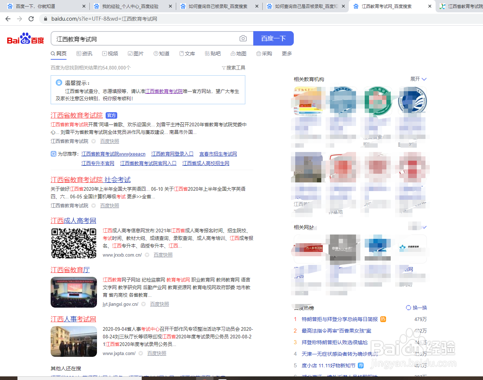Open hot topic 拜登称特朗普拒认败选很尴尬
Screen dimensions: 483x380
335,342
